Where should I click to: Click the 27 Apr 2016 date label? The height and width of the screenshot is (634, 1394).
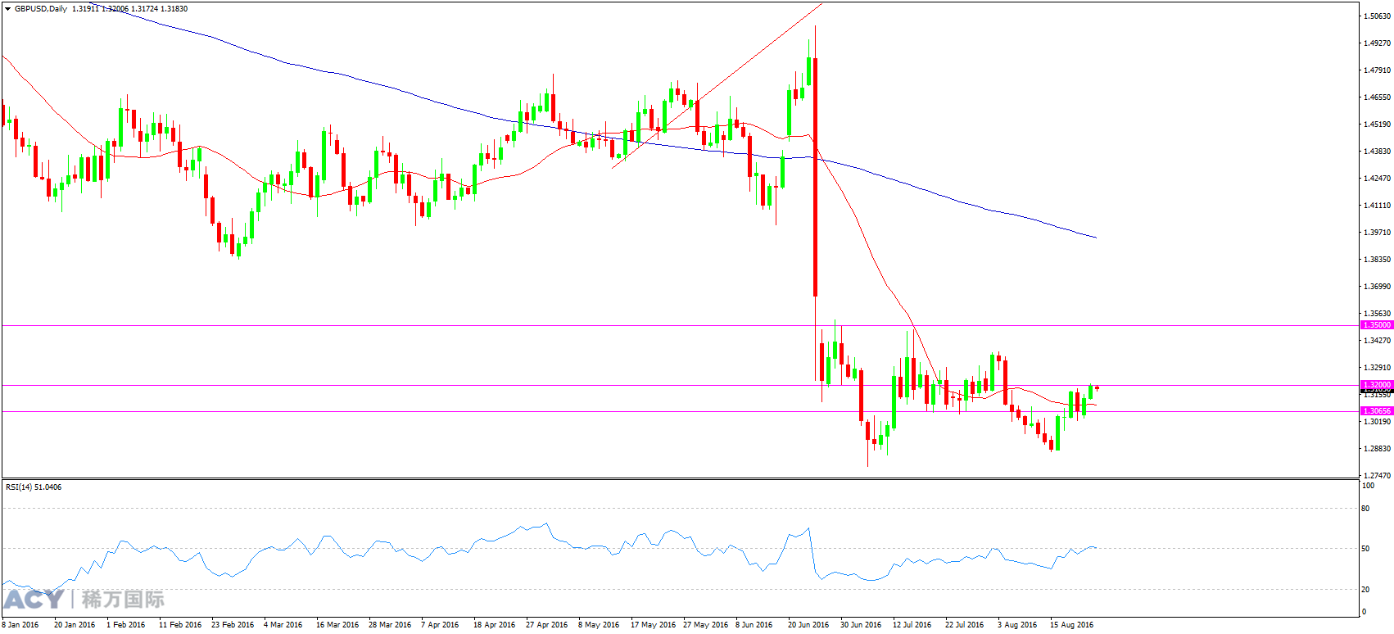[x=547, y=624]
